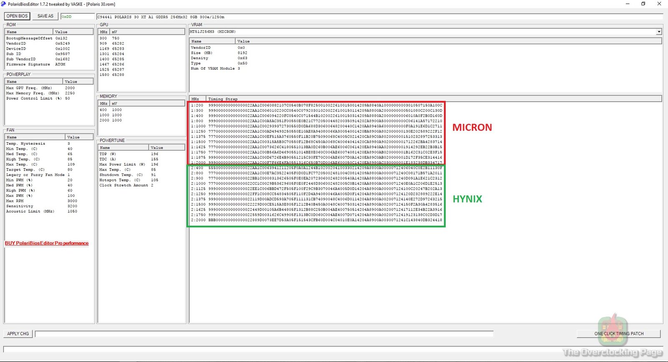This screenshot has width=668, height=362.
Task: Click the BIOS description text field
Action: pyautogui.click(x=376, y=17)
